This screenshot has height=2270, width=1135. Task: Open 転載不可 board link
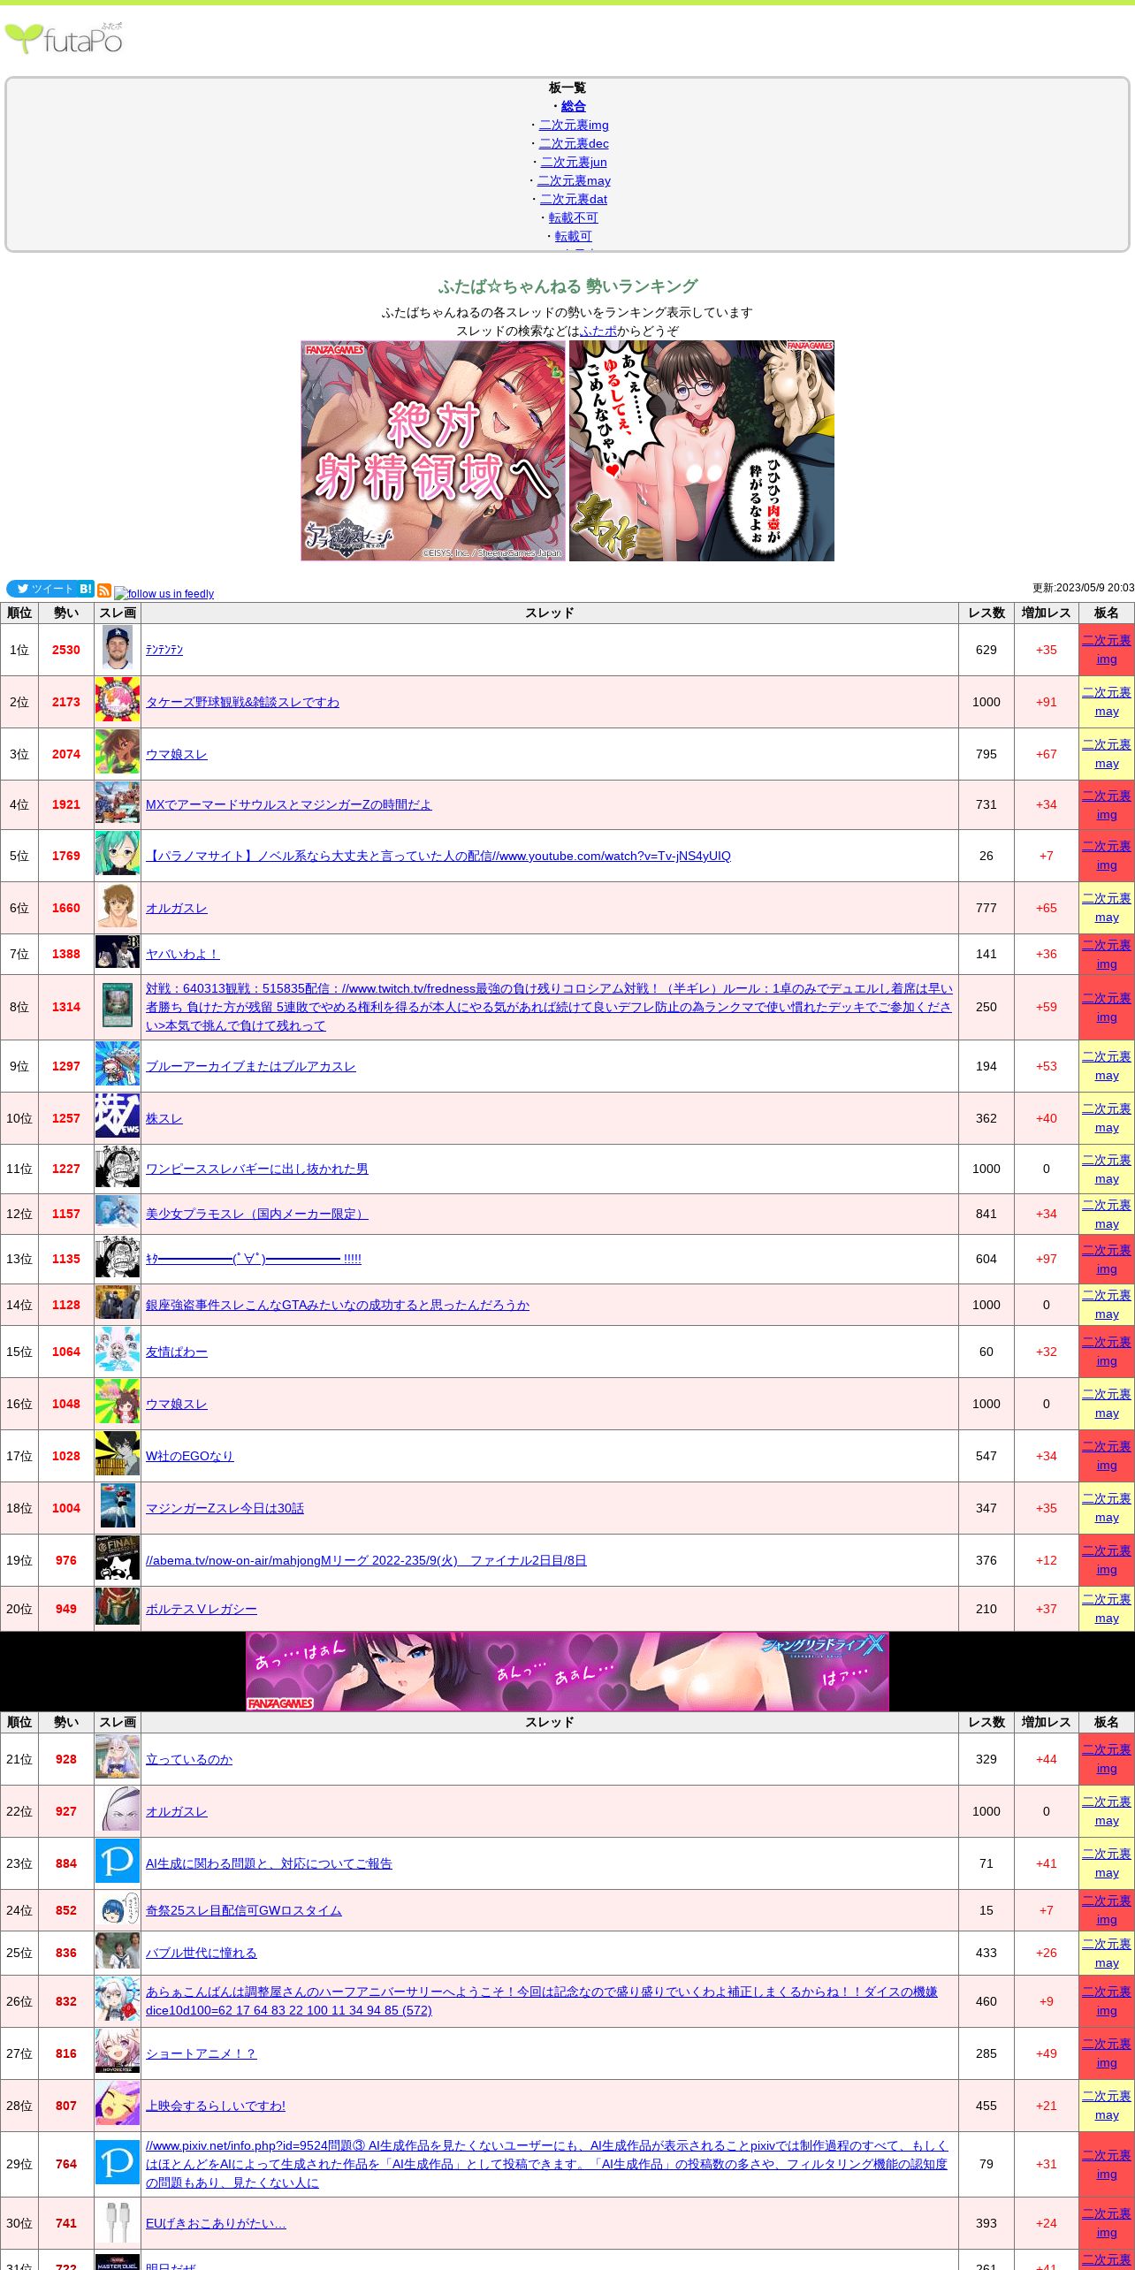[574, 217]
